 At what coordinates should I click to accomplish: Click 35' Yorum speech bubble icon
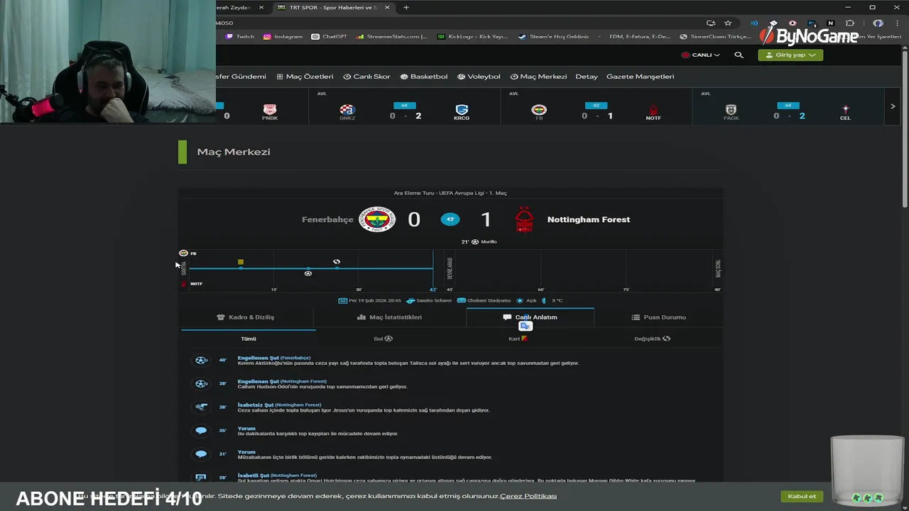[202, 431]
